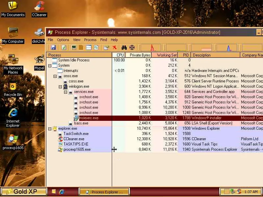
Task: Sort by the CPU column header
Action: click(119, 55)
